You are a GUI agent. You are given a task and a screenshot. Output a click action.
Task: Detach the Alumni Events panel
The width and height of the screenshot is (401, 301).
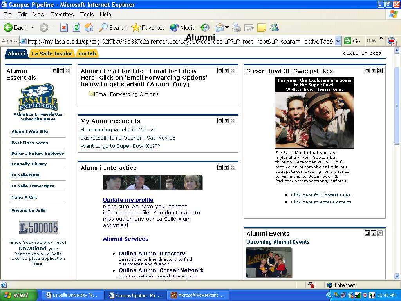click(x=367, y=233)
